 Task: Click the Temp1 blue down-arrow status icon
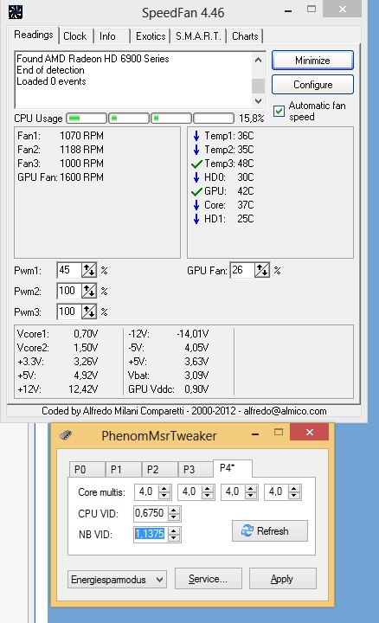196,136
